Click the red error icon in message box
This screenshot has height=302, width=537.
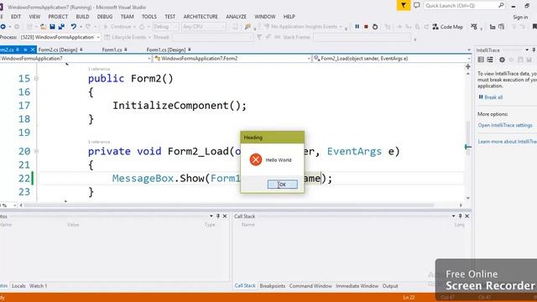tap(255, 159)
